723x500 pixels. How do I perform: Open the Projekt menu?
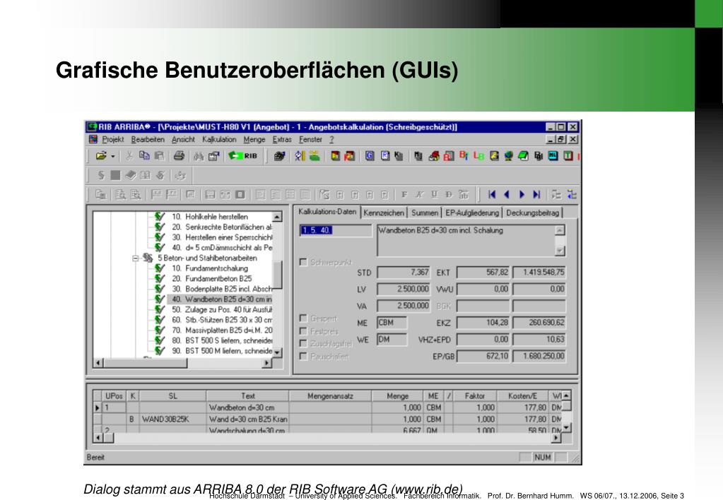point(113,139)
